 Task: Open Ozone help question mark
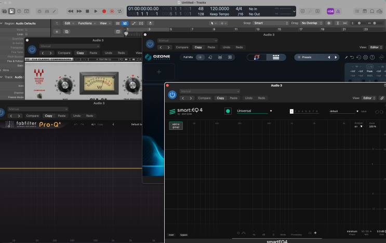tap(372, 57)
